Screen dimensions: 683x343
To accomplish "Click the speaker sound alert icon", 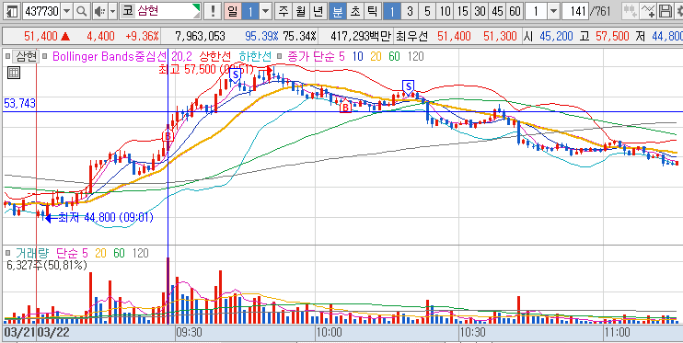I will (x=100, y=11).
